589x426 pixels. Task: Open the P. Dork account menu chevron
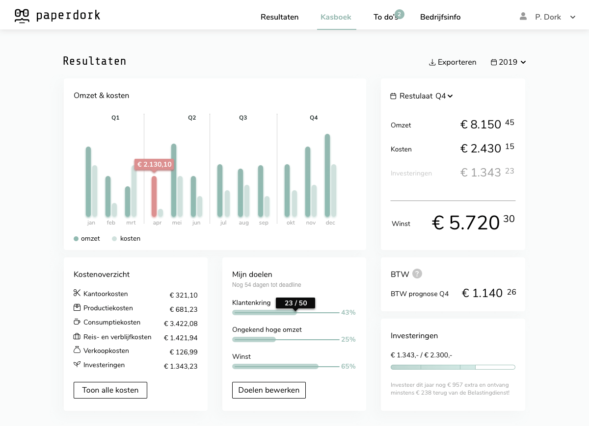[572, 17]
